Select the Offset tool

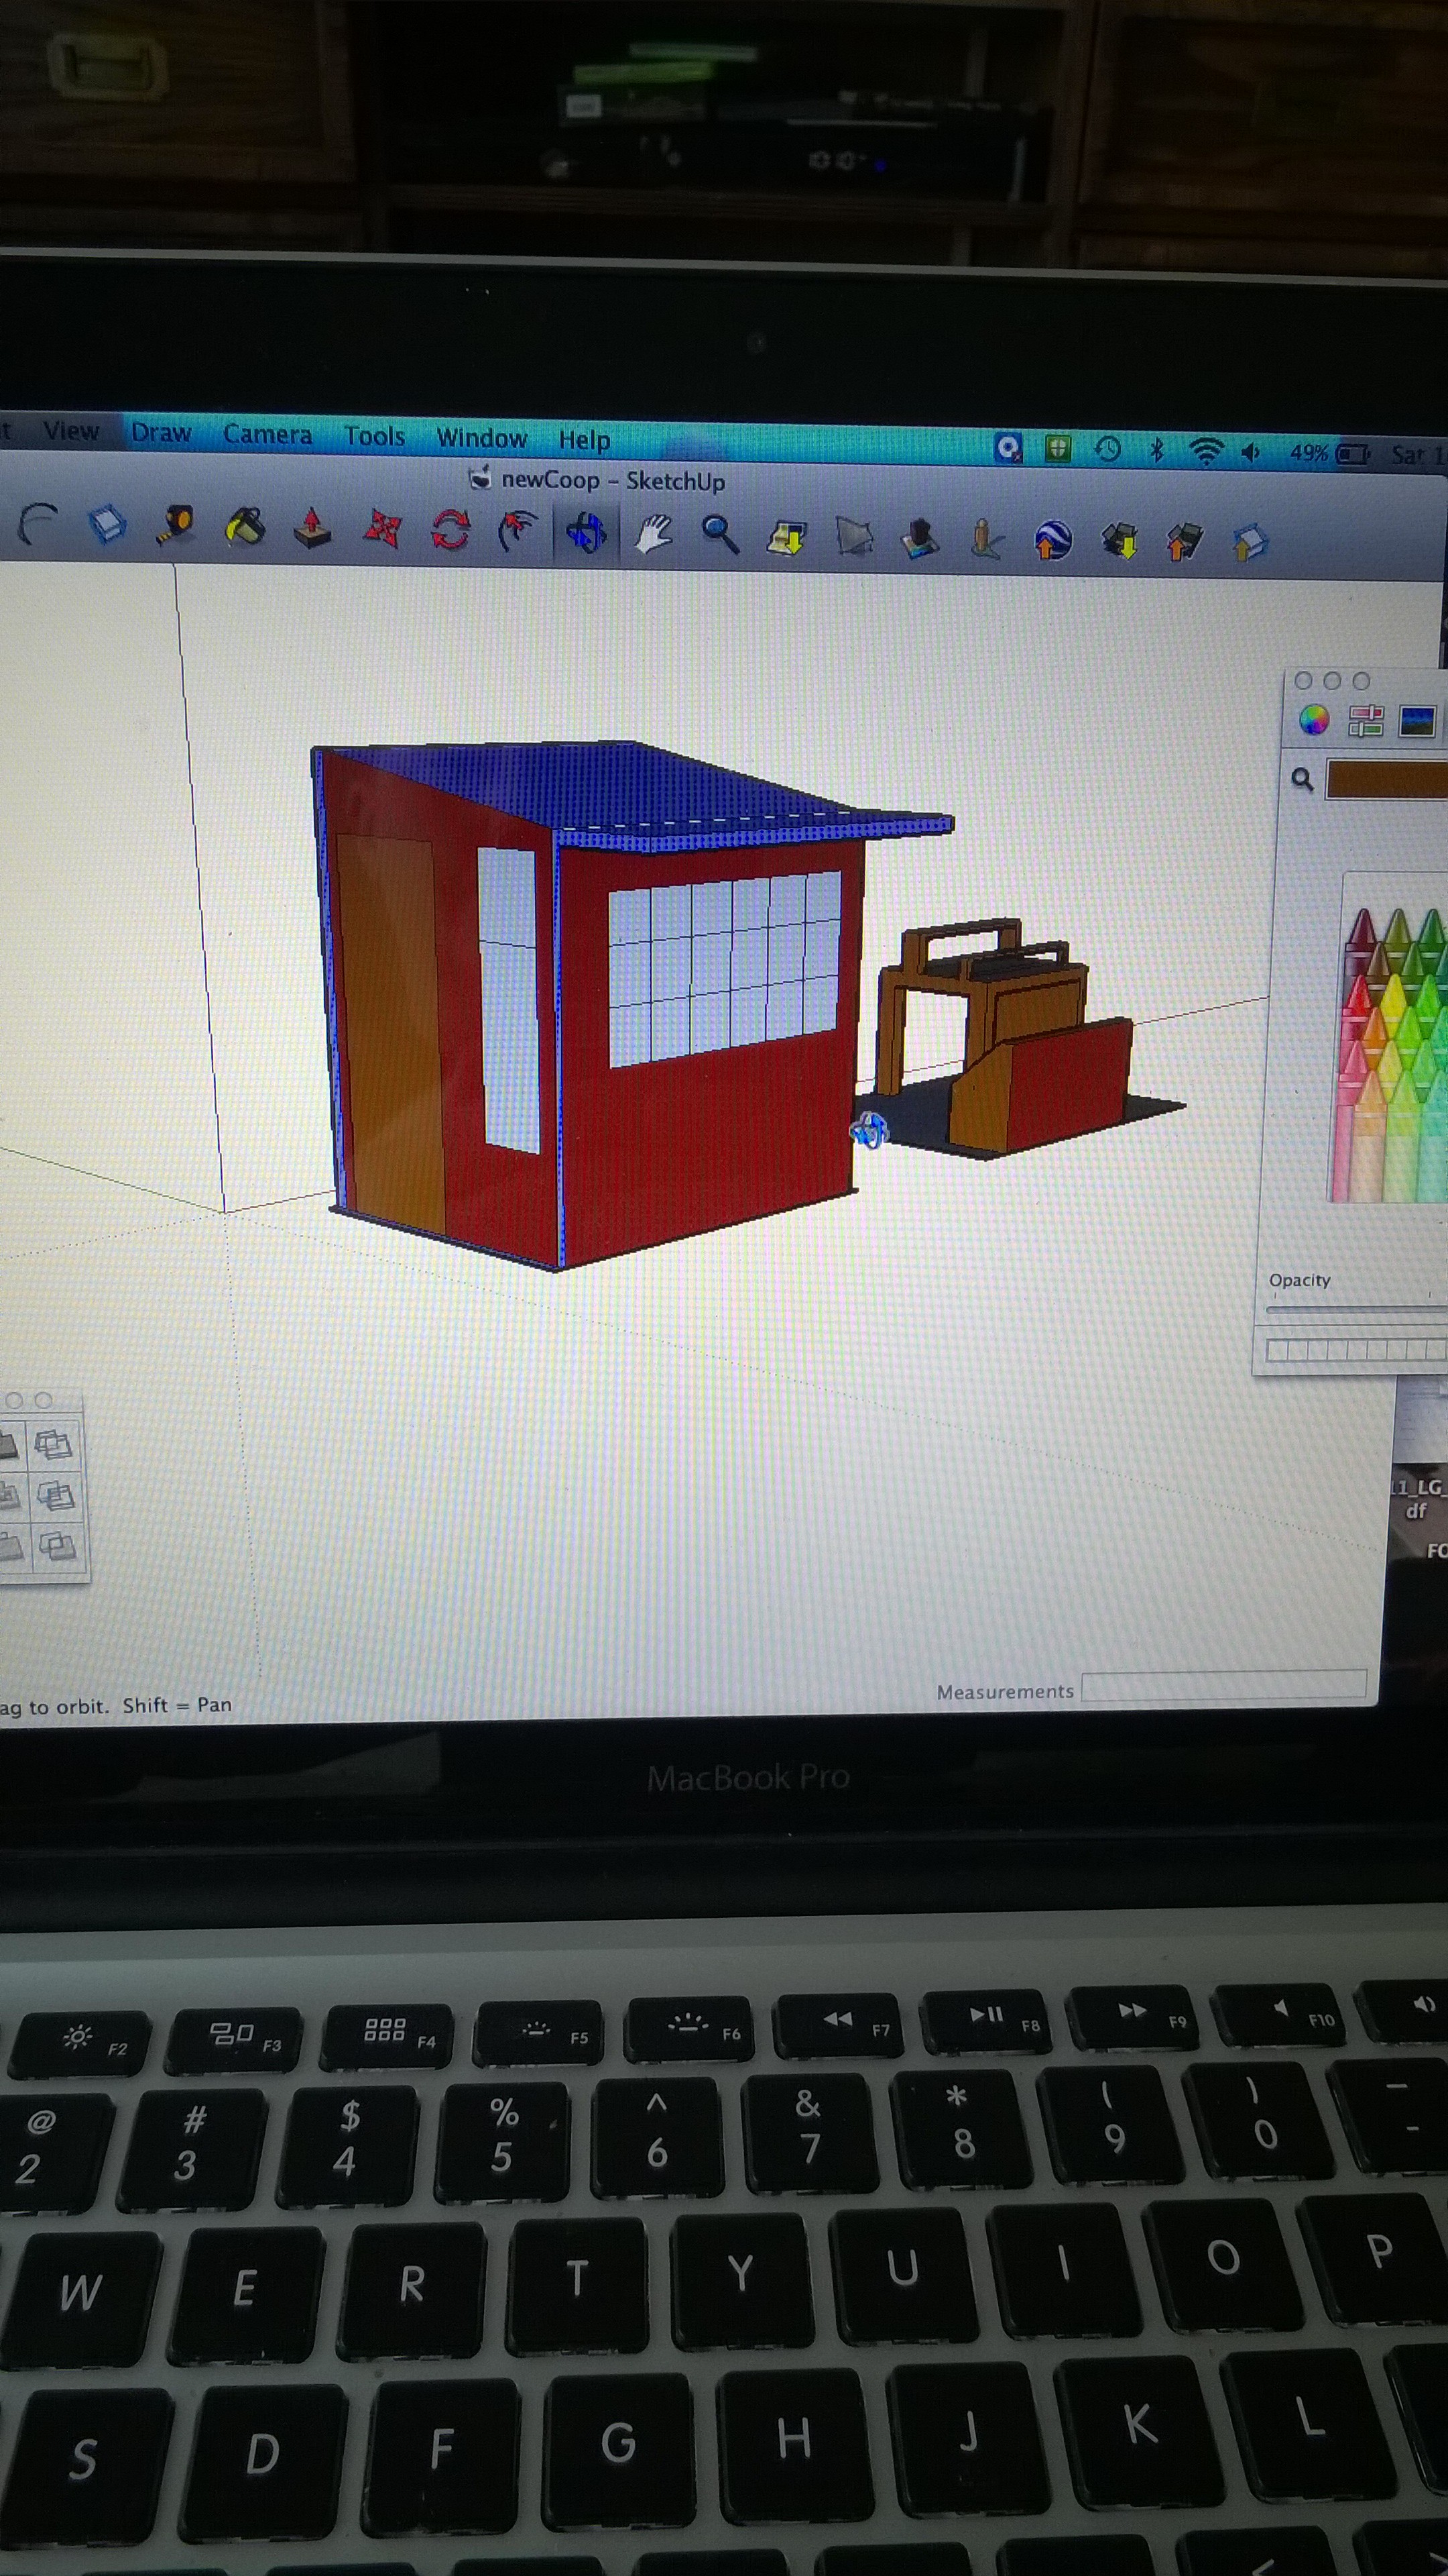coord(518,531)
